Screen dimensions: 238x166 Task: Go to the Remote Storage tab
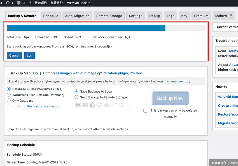(x=109, y=16)
